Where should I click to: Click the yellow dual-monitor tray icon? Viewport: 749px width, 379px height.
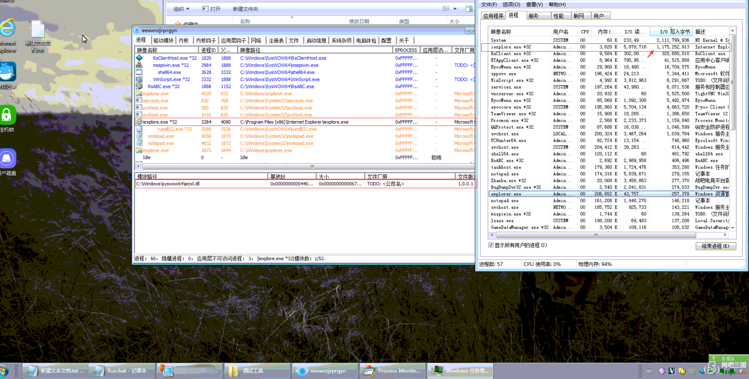[682, 371]
